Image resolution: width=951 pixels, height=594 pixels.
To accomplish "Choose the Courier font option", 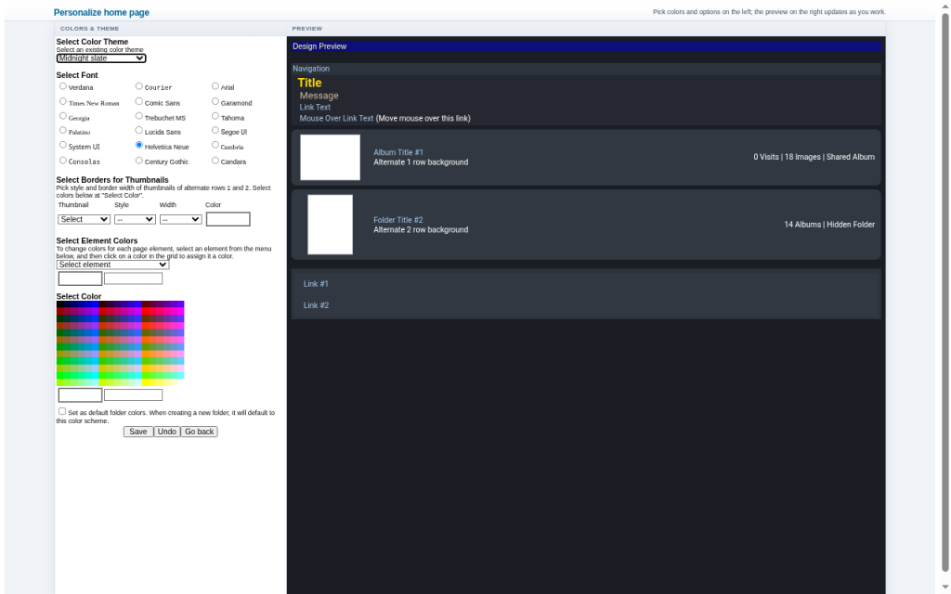I will click(139, 86).
